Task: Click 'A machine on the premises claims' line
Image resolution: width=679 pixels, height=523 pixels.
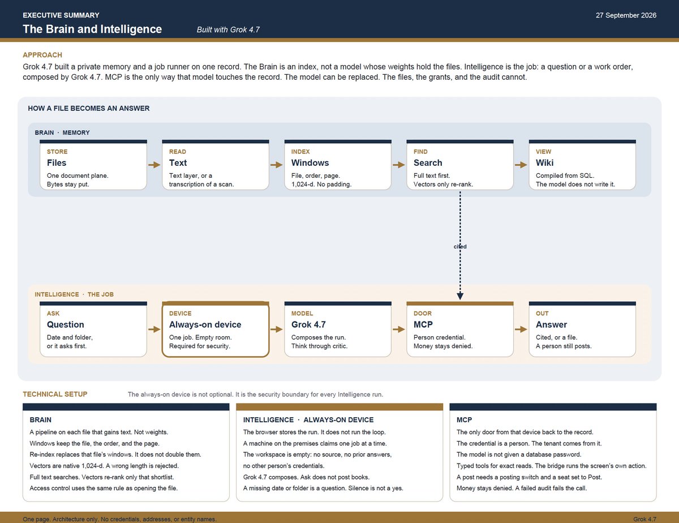Action: coord(316,443)
